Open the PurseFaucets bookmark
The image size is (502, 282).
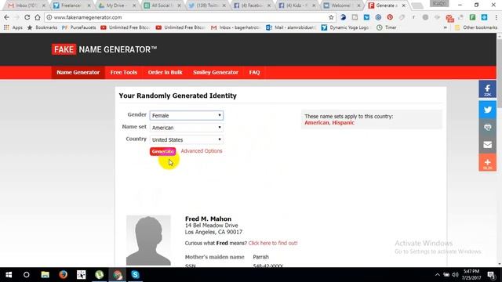click(x=78, y=27)
